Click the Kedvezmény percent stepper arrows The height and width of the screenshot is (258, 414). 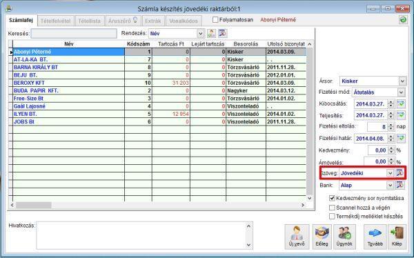click(x=391, y=150)
